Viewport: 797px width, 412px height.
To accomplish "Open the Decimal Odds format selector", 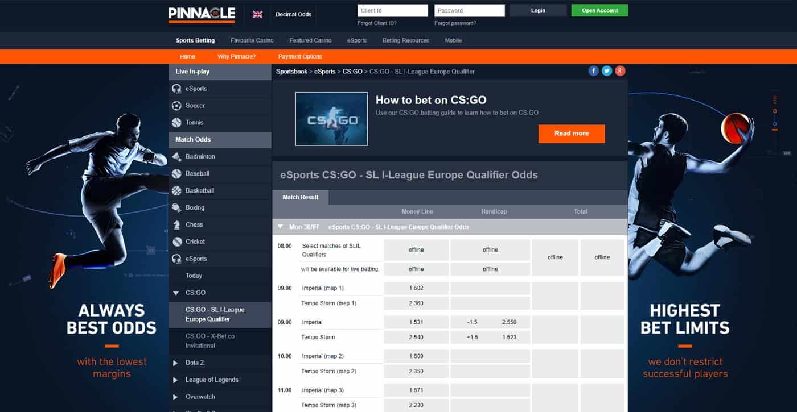I will point(293,14).
